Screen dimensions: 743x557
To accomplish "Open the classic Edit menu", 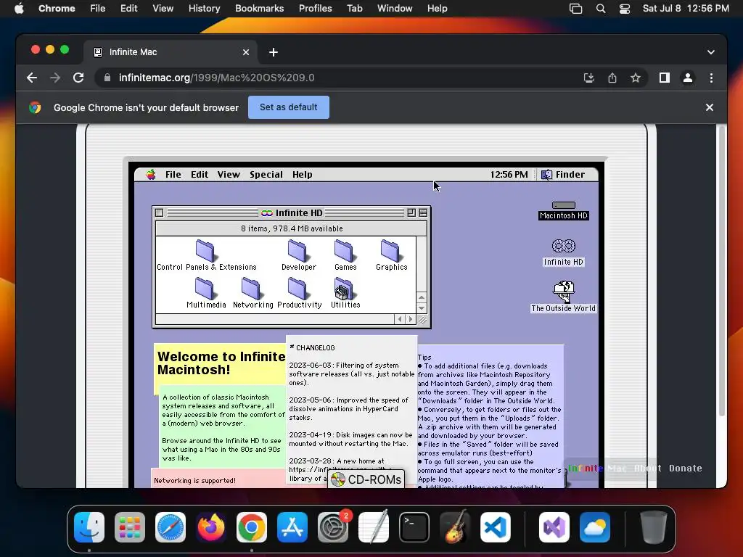I will click(200, 174).
